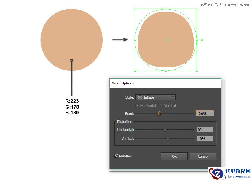
Task: Select the original tan circle on the left
Action: (x=71, y=40)
